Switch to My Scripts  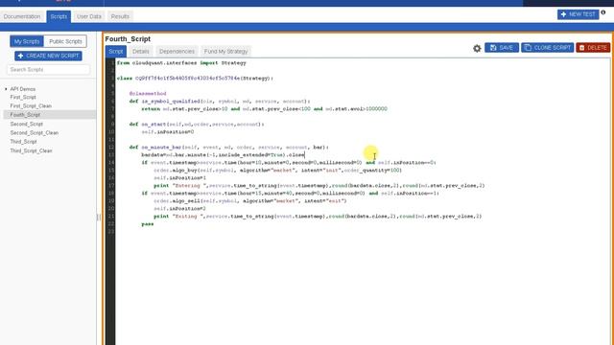click(27, 41)
